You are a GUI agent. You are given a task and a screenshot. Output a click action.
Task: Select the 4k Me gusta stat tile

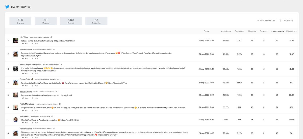point(46,21)
